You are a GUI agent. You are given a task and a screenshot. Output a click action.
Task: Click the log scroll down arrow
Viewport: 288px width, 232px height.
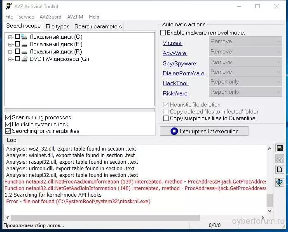point(269,211)
